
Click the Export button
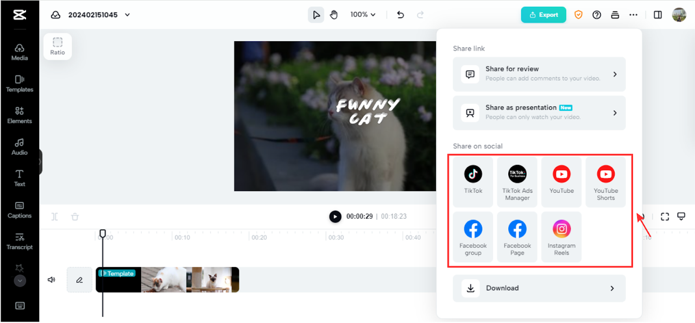[544, 15]
